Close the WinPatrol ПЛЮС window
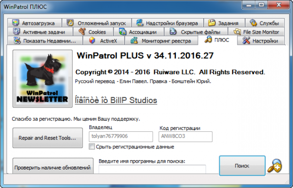 tap(279, 5)
